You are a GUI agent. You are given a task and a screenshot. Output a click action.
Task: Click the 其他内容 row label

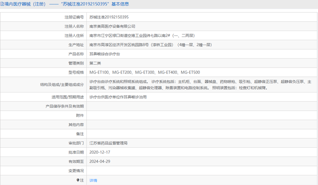pos(76,125)
